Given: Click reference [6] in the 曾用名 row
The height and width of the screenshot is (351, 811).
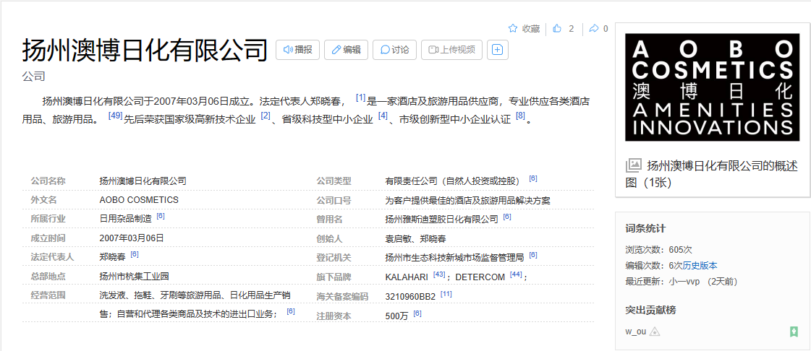Looking at the screenshot, I should coord(507,216).
